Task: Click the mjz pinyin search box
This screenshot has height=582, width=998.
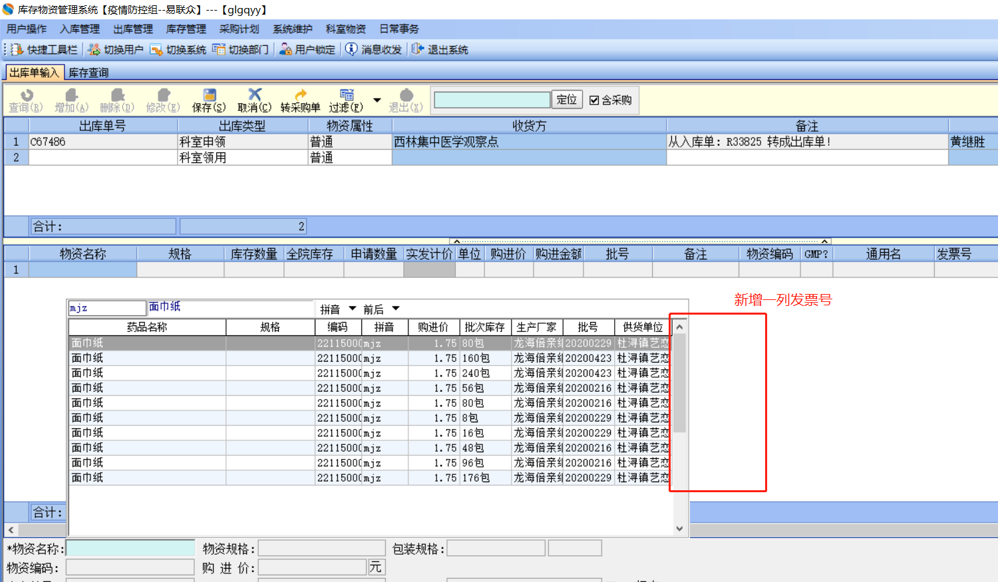Action: [107, 308]
